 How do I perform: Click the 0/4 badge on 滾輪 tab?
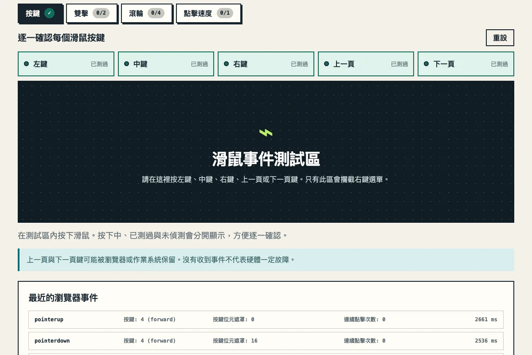[x=156, y=13]
